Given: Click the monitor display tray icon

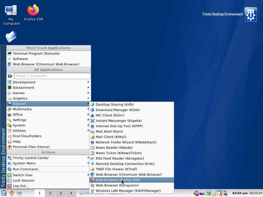Looking at the screenshot, I should tap(202, 193).
